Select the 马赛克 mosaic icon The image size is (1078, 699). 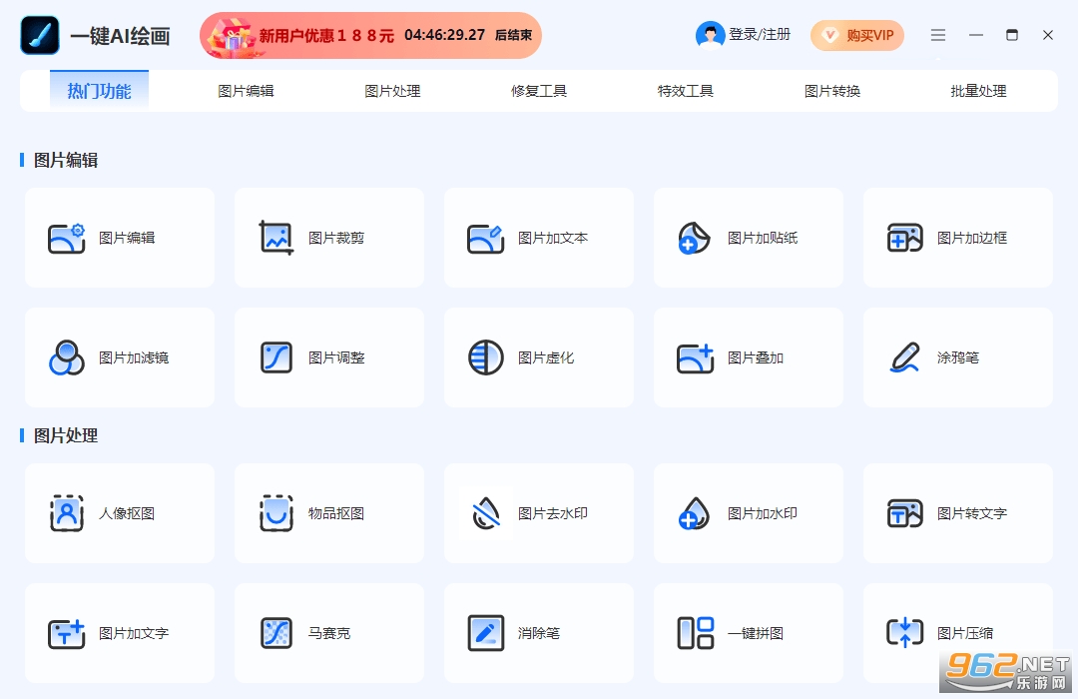tap(276, 633)
